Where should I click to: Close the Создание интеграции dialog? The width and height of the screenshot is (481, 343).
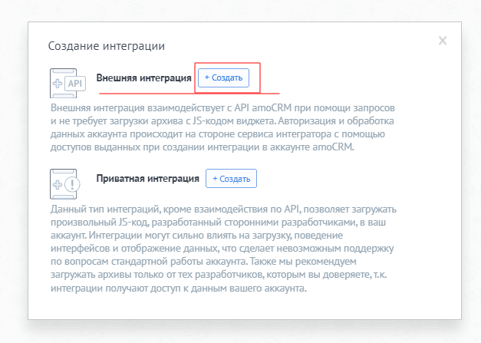(x=443, y=41)
